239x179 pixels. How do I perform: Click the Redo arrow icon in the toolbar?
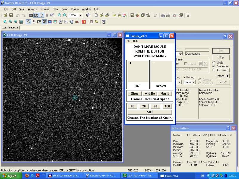(24, 16)
